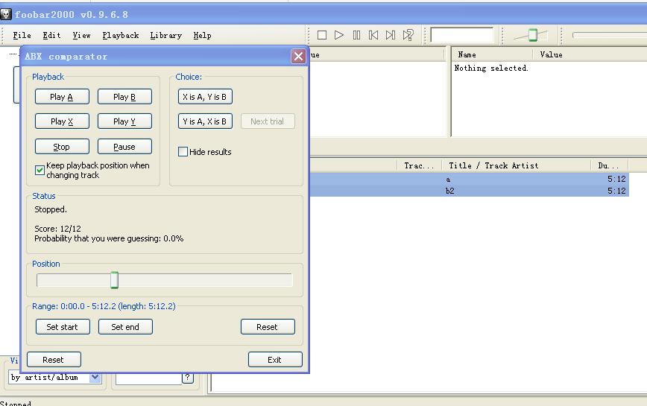Click the Play A button
This screenshot has height=406, width=647.
[62, 97]
